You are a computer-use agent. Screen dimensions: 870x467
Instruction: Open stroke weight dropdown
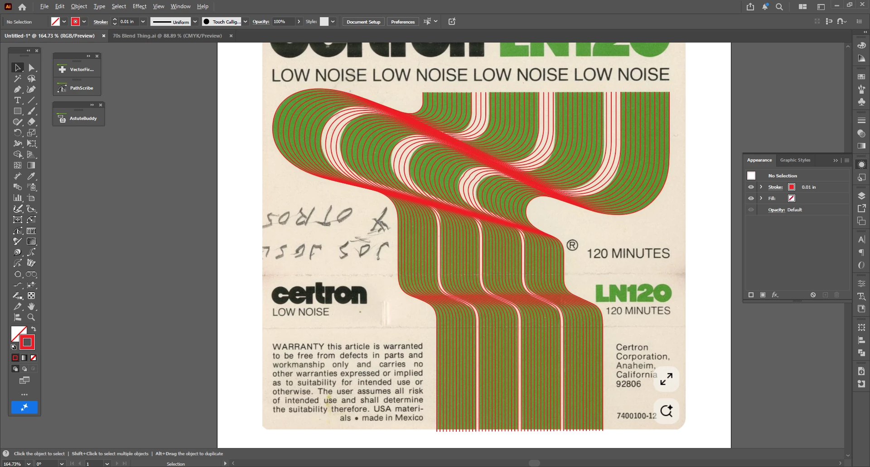pyautogui.click(x=143, y=22)
